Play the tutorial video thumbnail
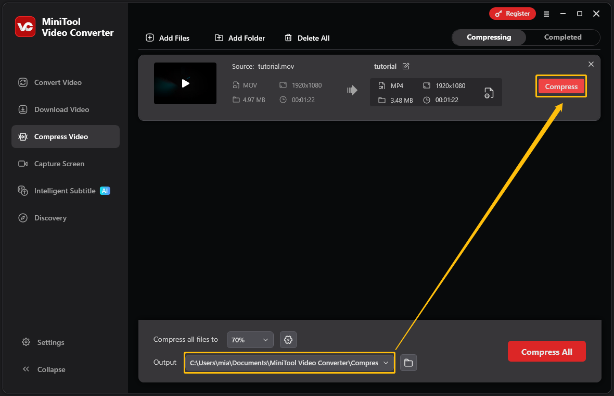 185,83
